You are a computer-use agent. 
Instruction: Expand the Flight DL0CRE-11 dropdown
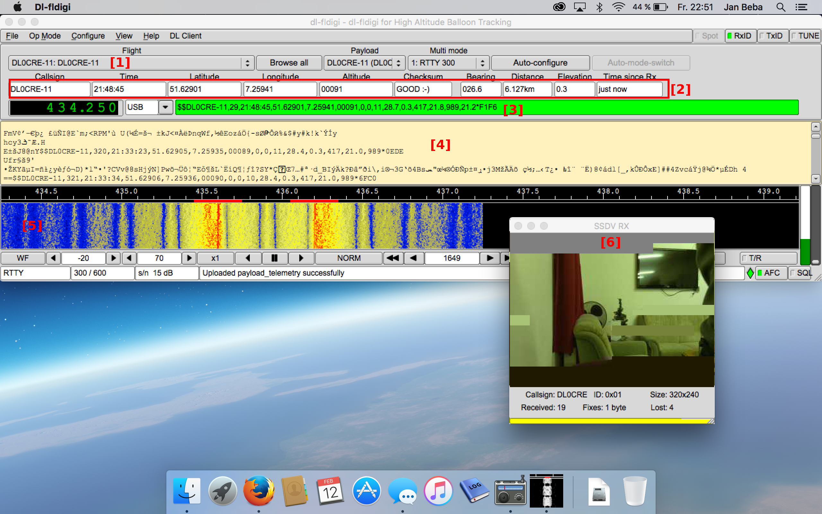click(247, 63)
